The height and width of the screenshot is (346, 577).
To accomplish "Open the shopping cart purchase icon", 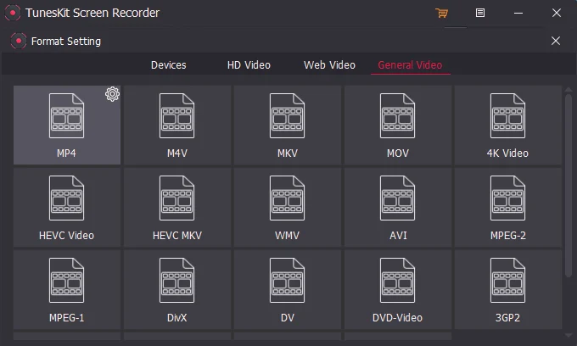I will pyautogui.click(x=441, y=13).
